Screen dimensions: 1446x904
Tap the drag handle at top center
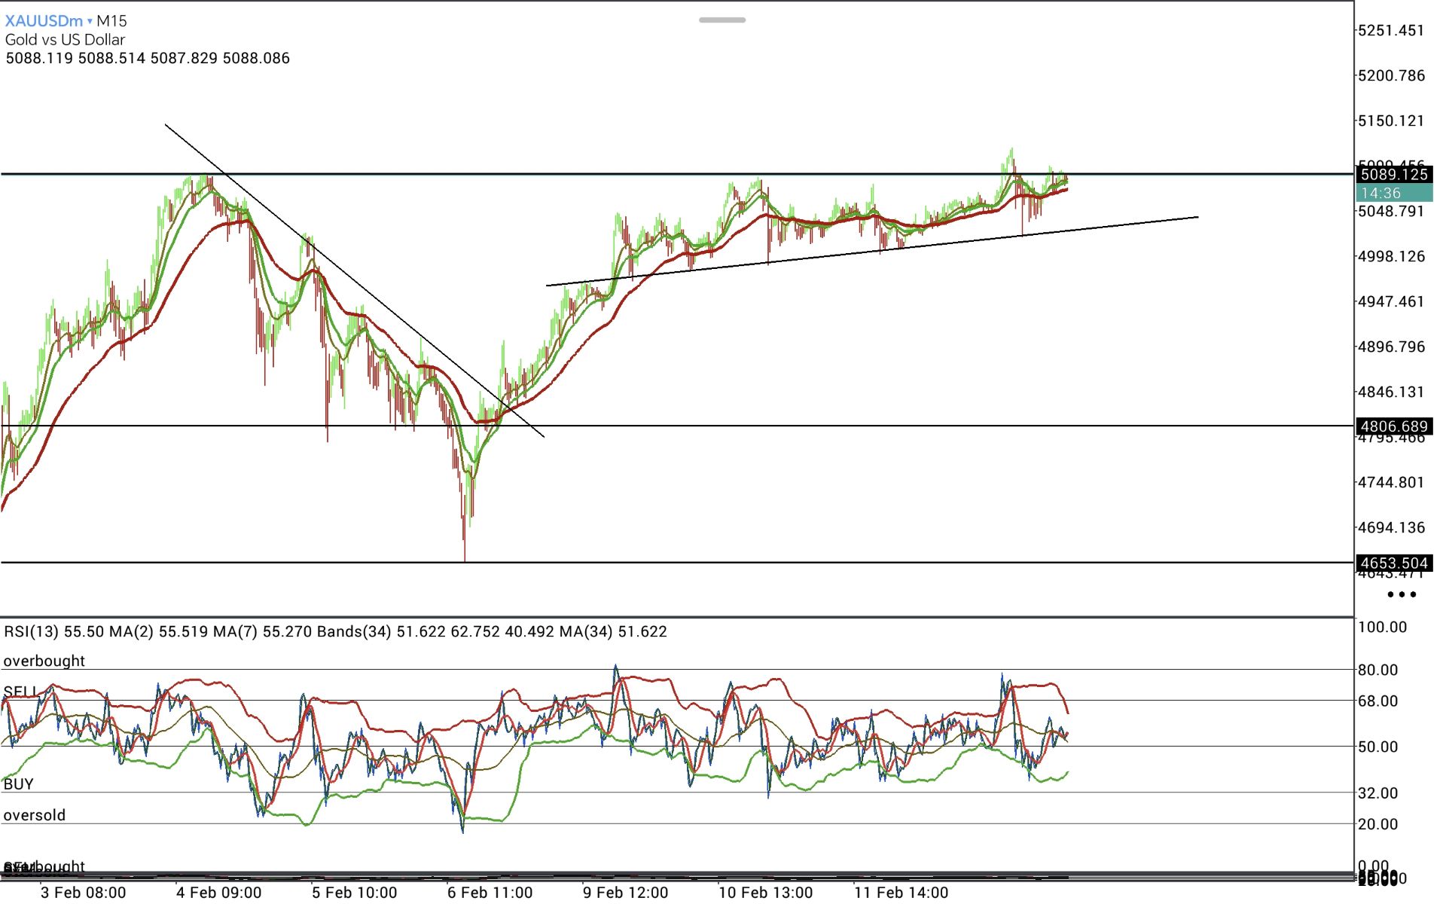(721, 20)
